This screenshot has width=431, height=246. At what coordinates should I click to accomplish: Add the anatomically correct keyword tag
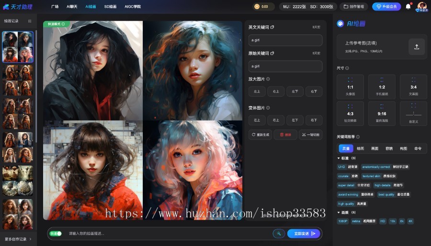[x=385, y=167]
